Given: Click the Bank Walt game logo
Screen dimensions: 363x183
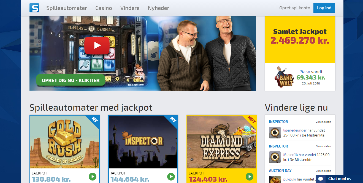Looking at the screenshot, I should pyautogui.click(x=284, y=77).
